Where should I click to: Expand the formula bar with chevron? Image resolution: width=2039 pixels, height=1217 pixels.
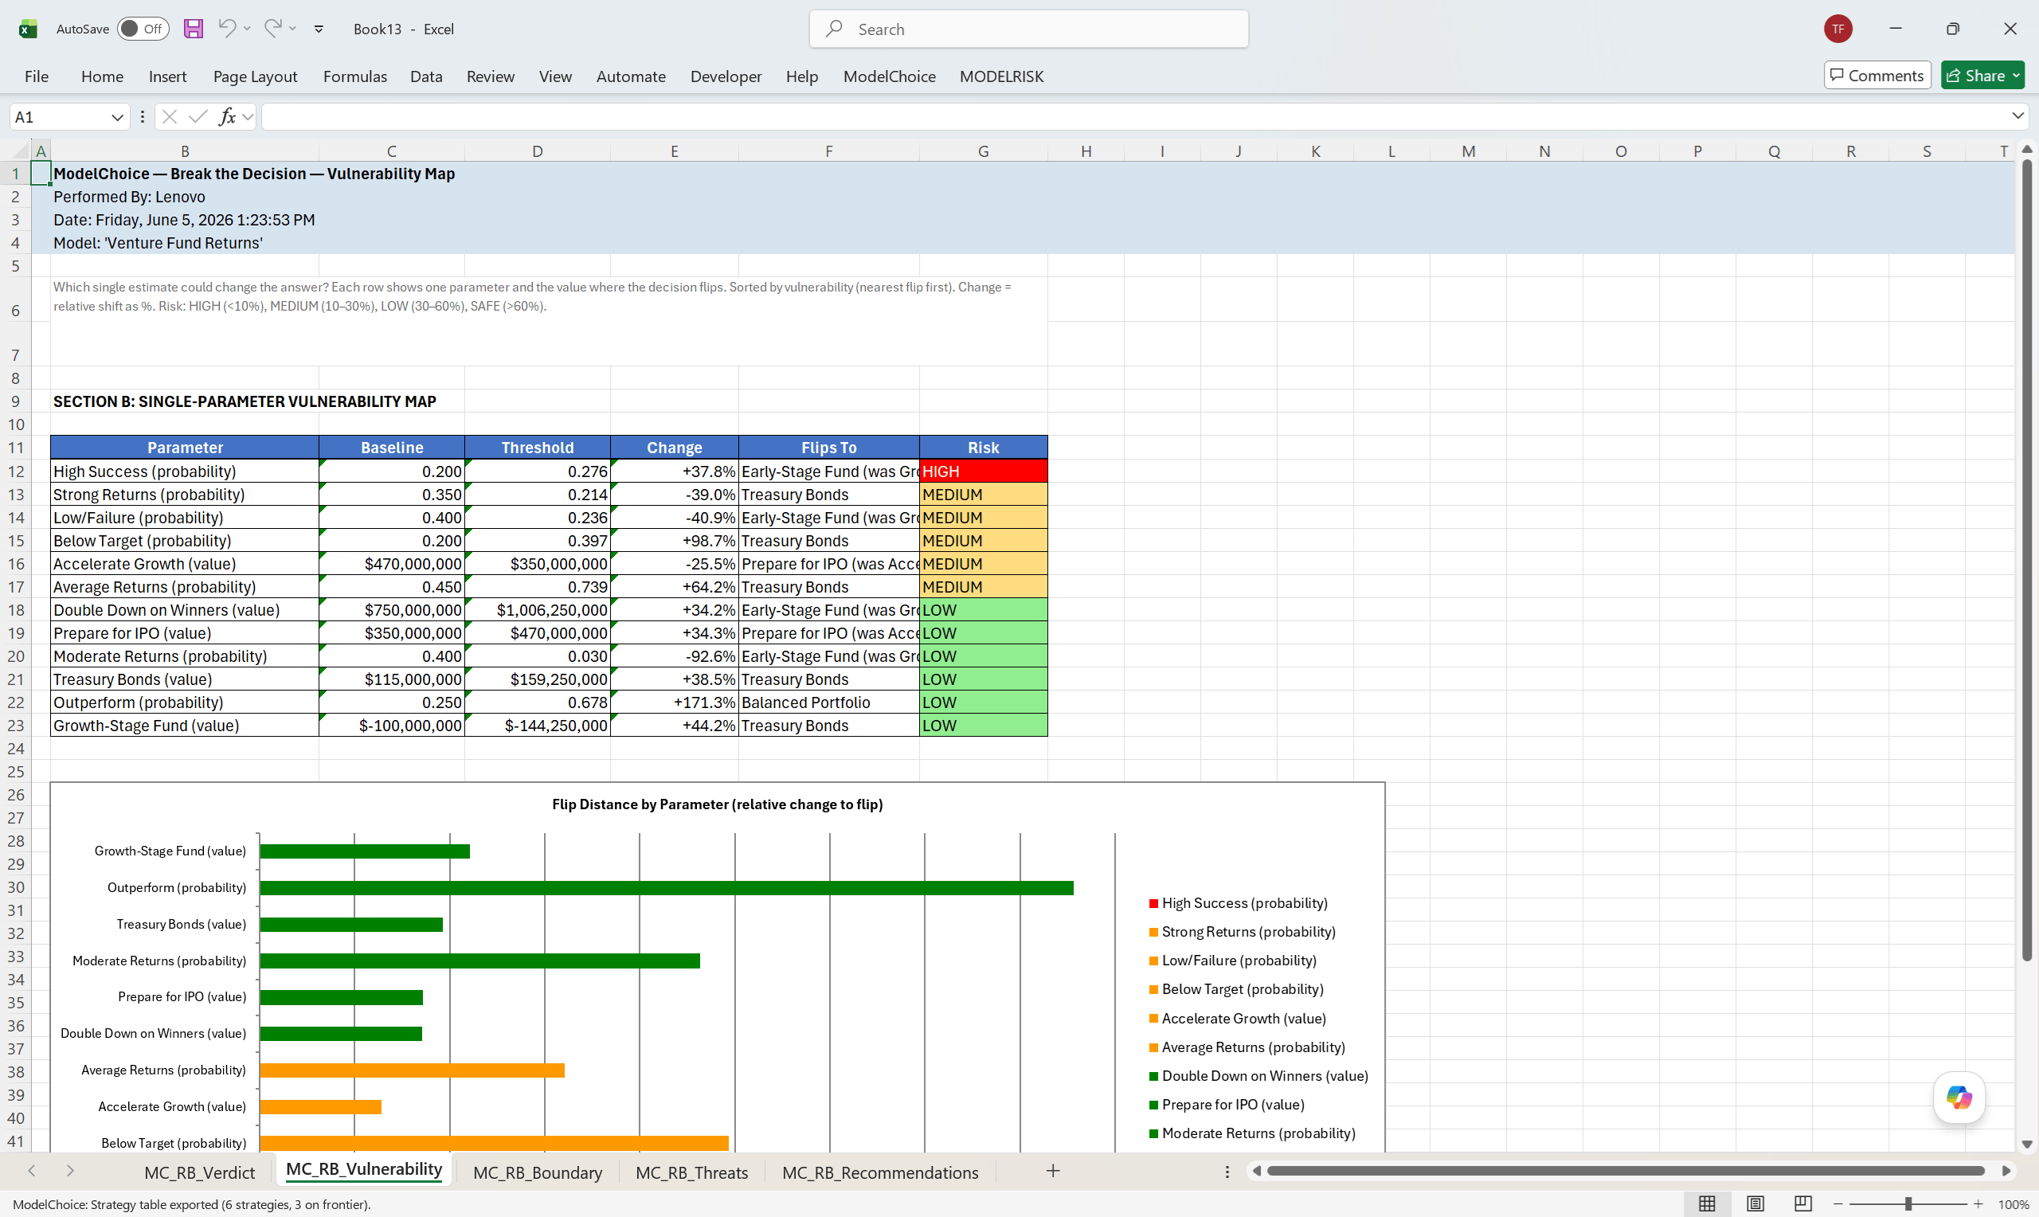[2017, 116]
